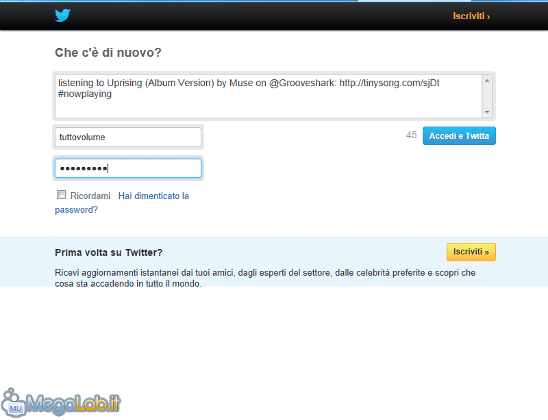This screenshot has width=548, height=420.
Task: Click the Prima volta su Twitter? heading
Action: pyautogui.click(x=109, y=252)
